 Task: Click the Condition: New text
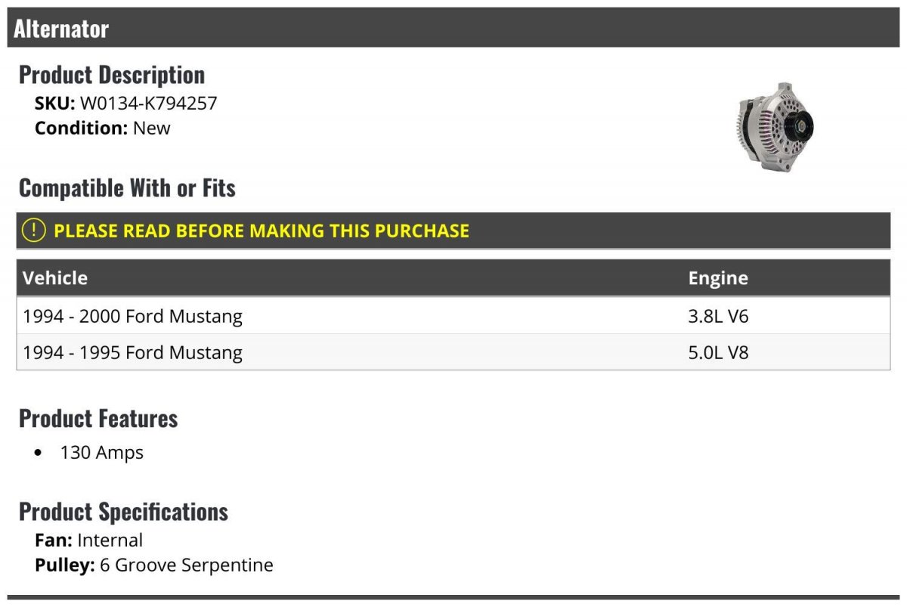[x=103, y=128]
